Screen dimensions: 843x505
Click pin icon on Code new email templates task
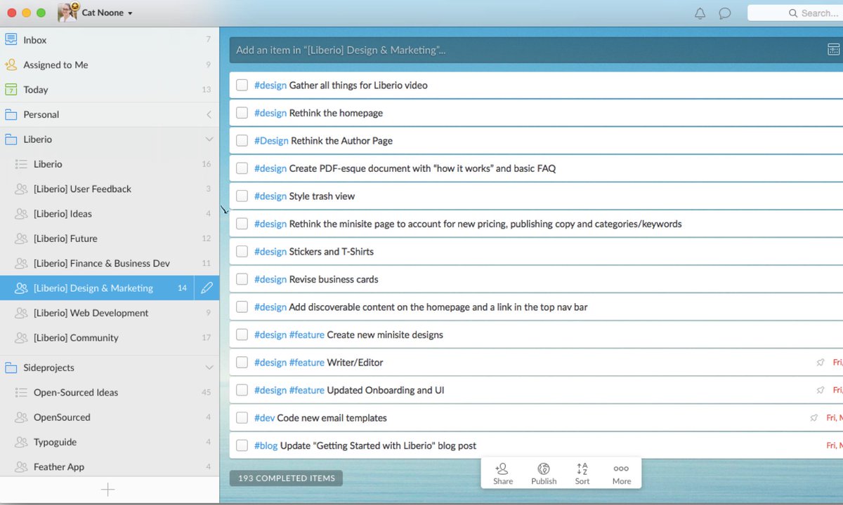[814, 418]
